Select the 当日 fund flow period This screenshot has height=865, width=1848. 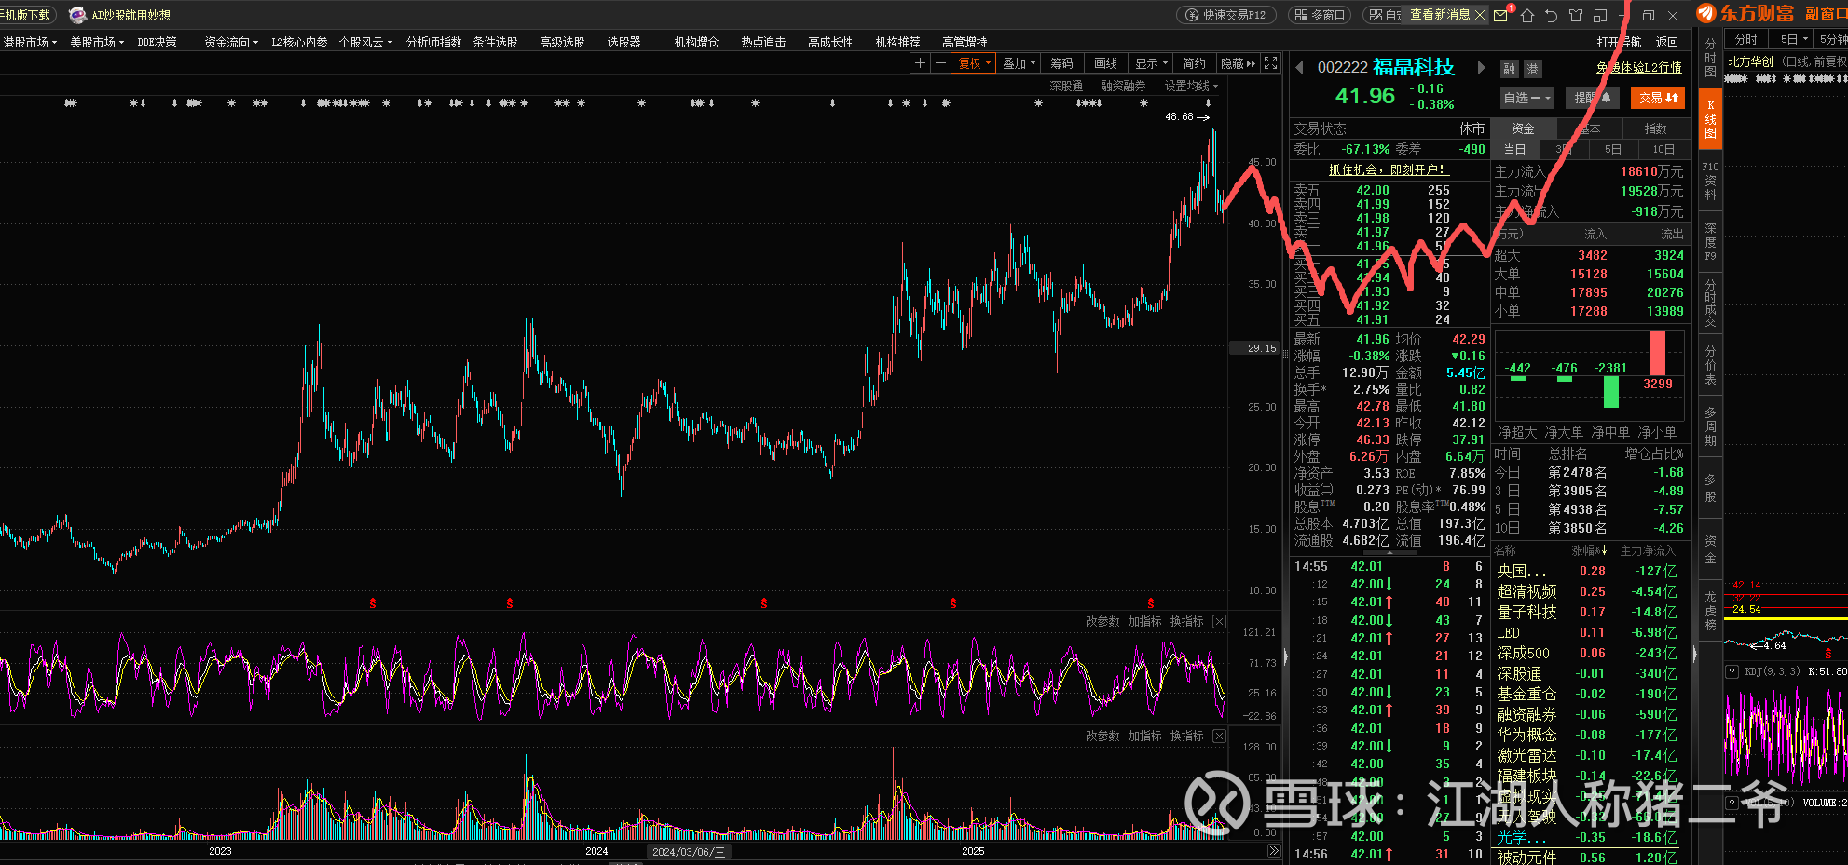1515,149
